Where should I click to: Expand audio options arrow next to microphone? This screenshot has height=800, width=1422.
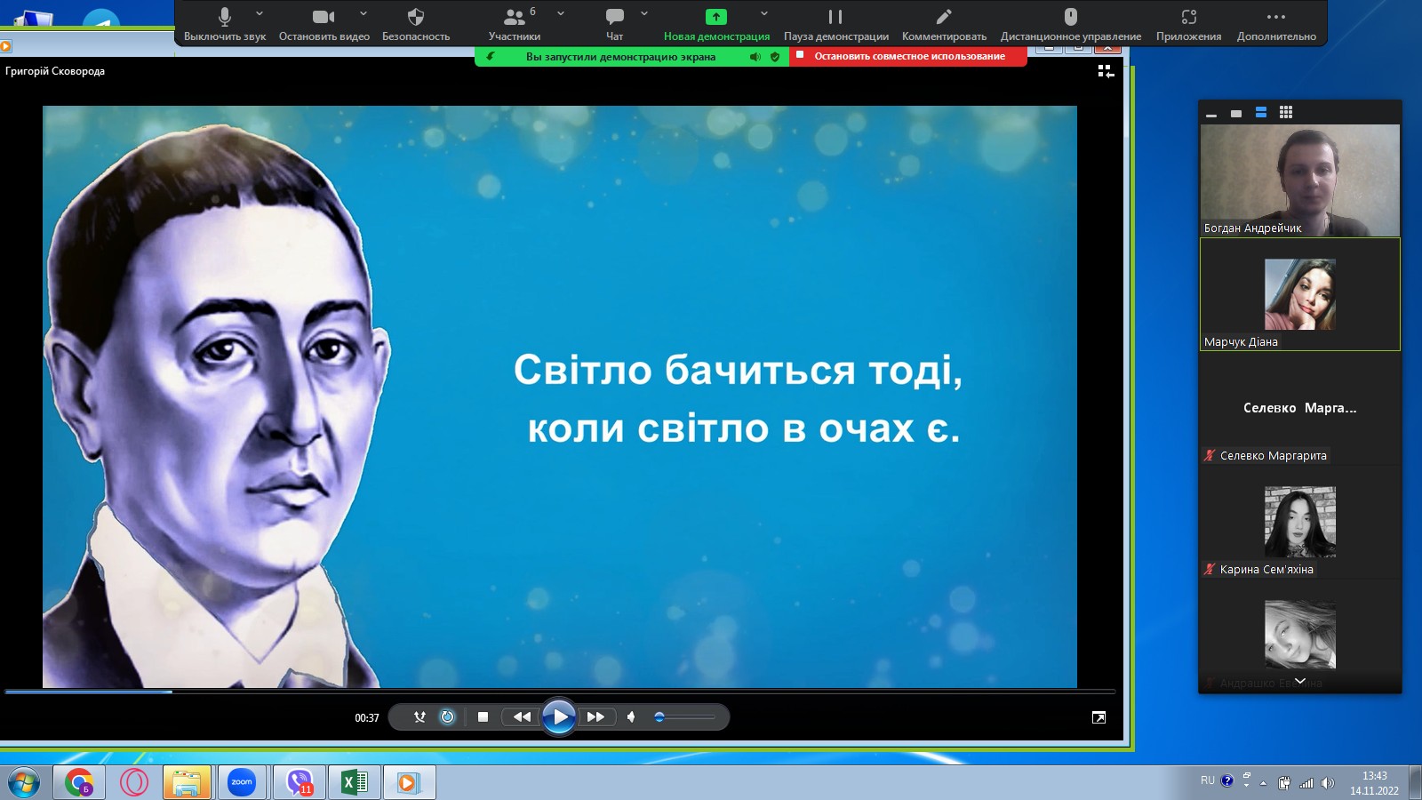[260, 14]
